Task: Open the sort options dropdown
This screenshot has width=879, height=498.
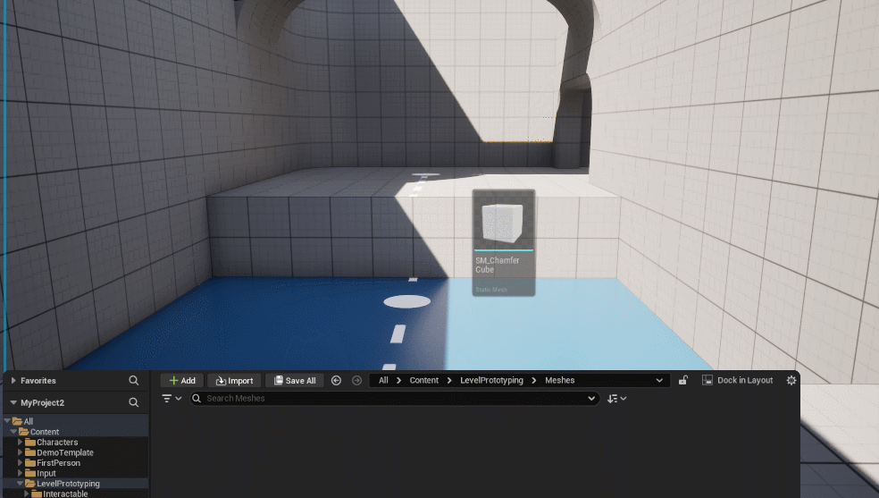Action: (616, 399)
